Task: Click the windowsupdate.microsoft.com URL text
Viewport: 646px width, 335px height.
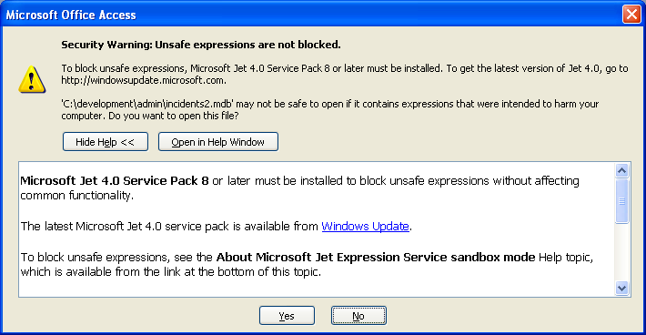Action: coord(144,80)
